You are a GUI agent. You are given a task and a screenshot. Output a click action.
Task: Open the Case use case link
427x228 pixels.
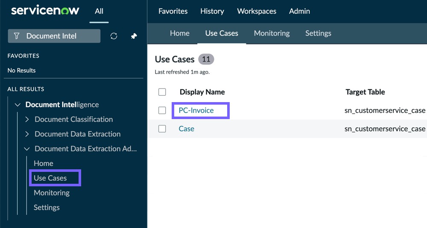pos(186,128)
